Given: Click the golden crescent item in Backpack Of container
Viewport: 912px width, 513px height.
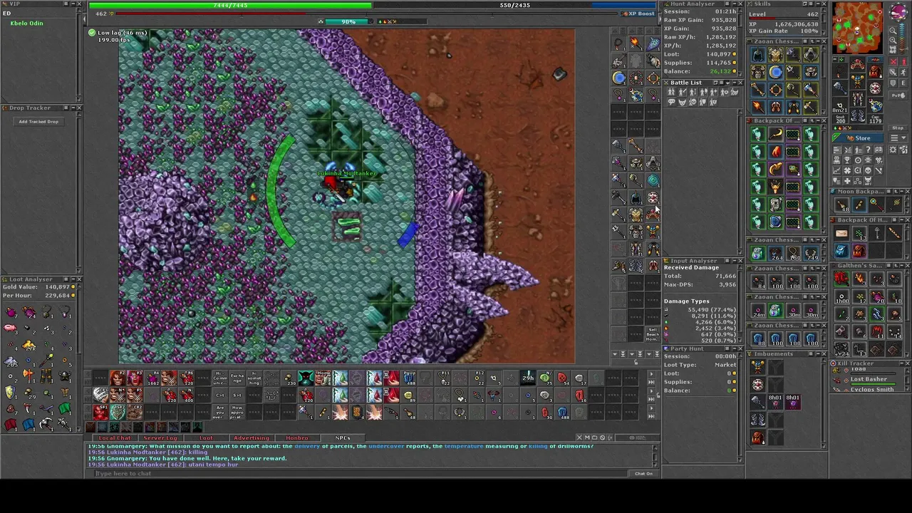Looking at the screenshot, I should point(776,134).
